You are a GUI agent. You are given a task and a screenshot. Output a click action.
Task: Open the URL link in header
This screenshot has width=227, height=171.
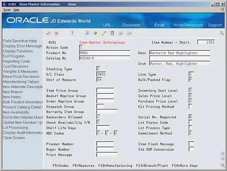tap(107, 25)
